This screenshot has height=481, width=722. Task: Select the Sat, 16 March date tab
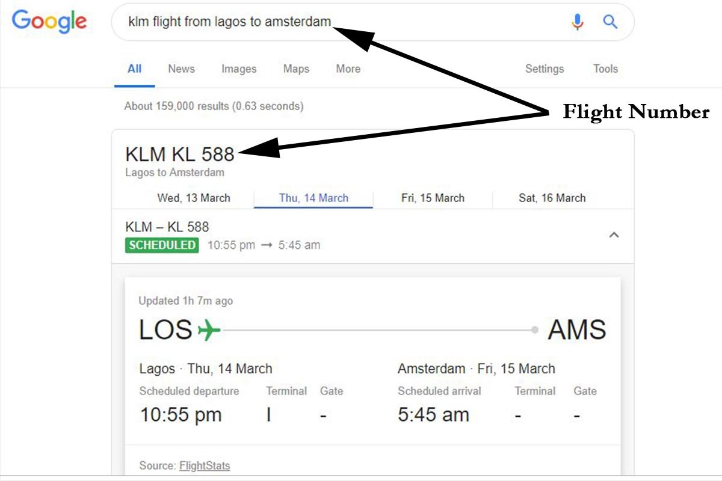pyautogui.click(x=552, y=198)
